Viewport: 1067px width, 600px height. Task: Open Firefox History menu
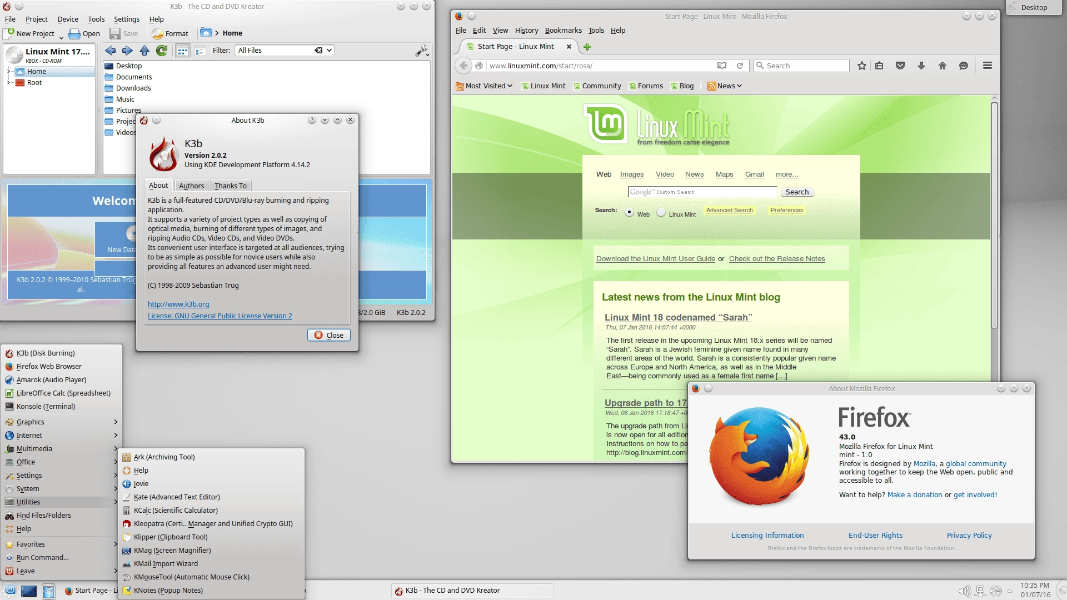click(x=526, y=31)
